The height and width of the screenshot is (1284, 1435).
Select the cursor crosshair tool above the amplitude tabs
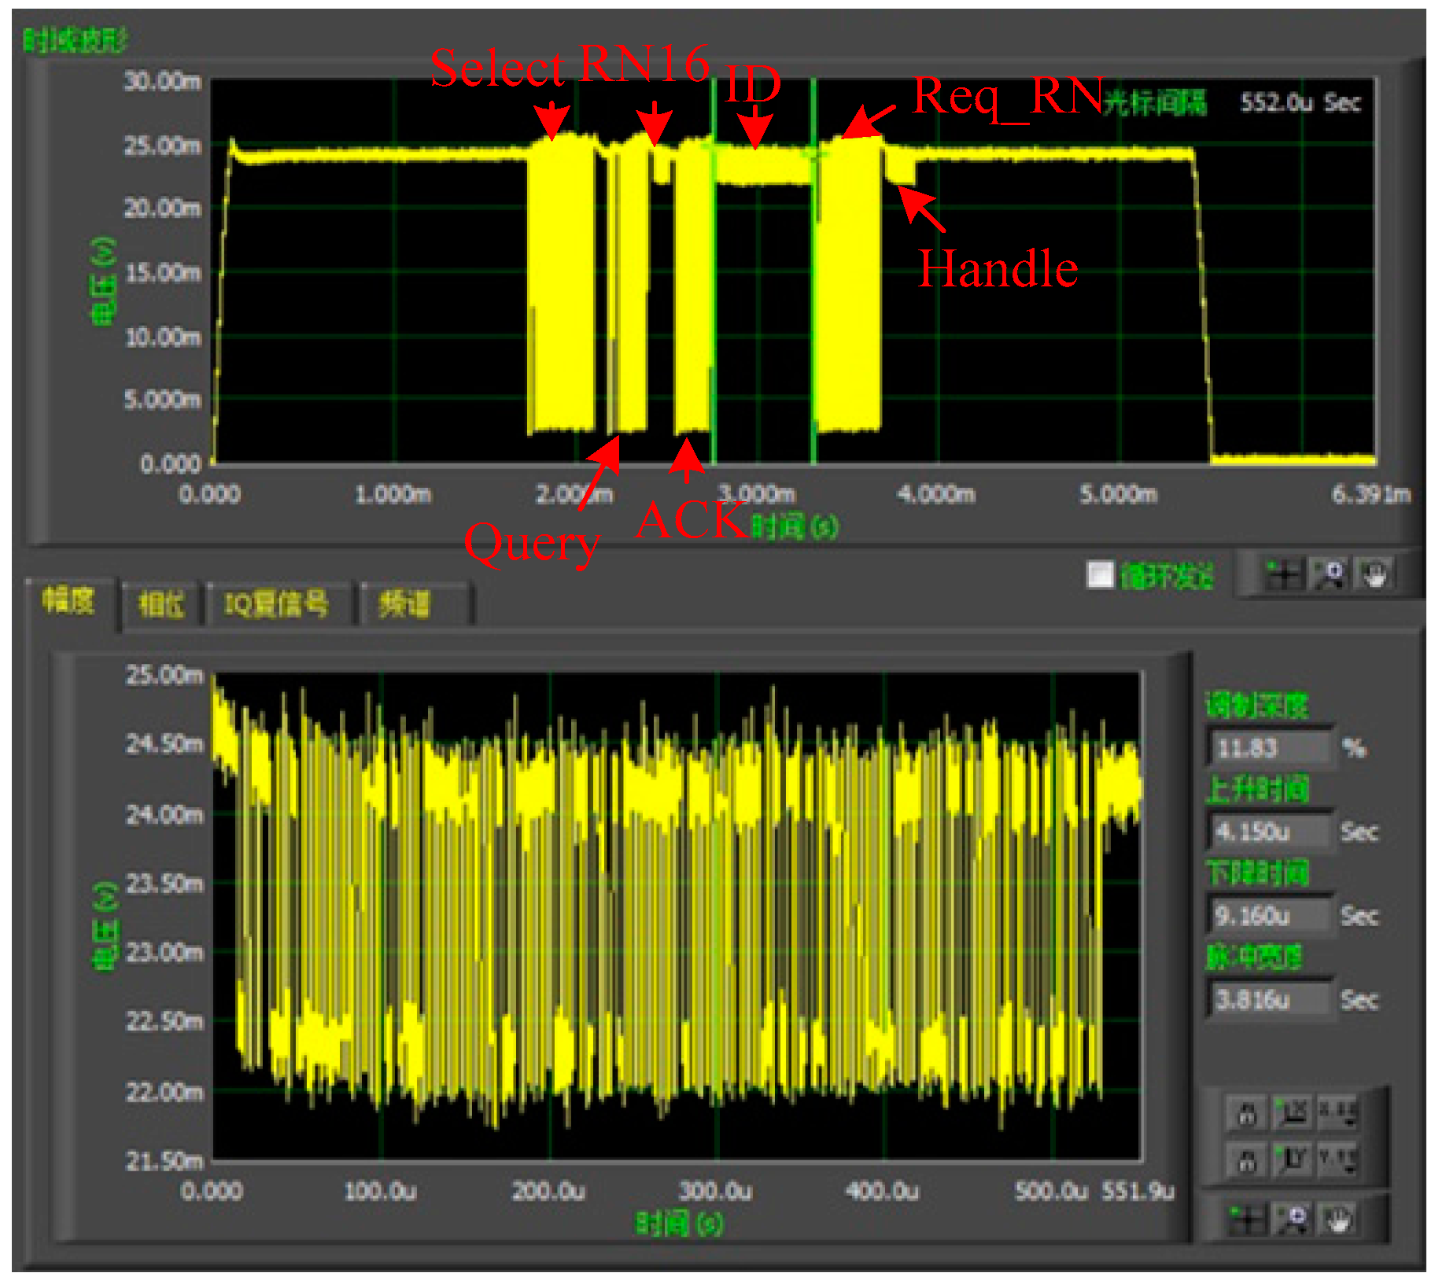(x=1283, y=574)
